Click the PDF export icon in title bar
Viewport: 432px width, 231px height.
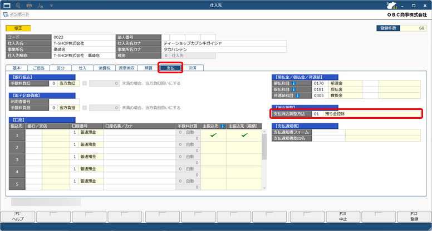click(40, 5)
